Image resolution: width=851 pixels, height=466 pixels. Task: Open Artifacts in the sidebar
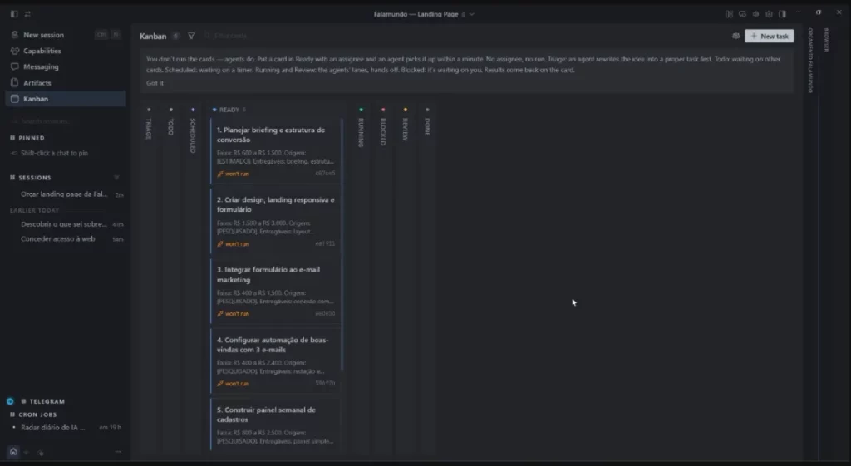pyautogui.click(x=66, y=82)
